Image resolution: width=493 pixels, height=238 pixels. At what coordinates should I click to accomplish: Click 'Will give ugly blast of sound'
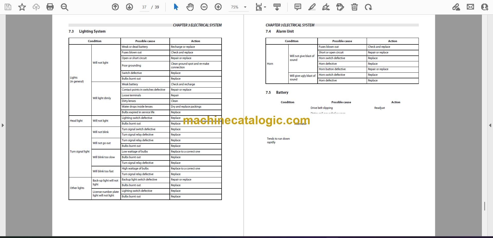tap(302, 78)
